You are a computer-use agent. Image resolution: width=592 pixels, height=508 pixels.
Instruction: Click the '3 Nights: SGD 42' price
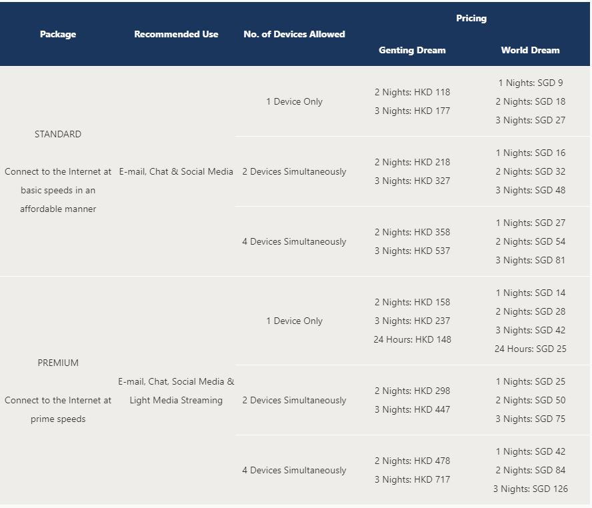click(531, 330)
